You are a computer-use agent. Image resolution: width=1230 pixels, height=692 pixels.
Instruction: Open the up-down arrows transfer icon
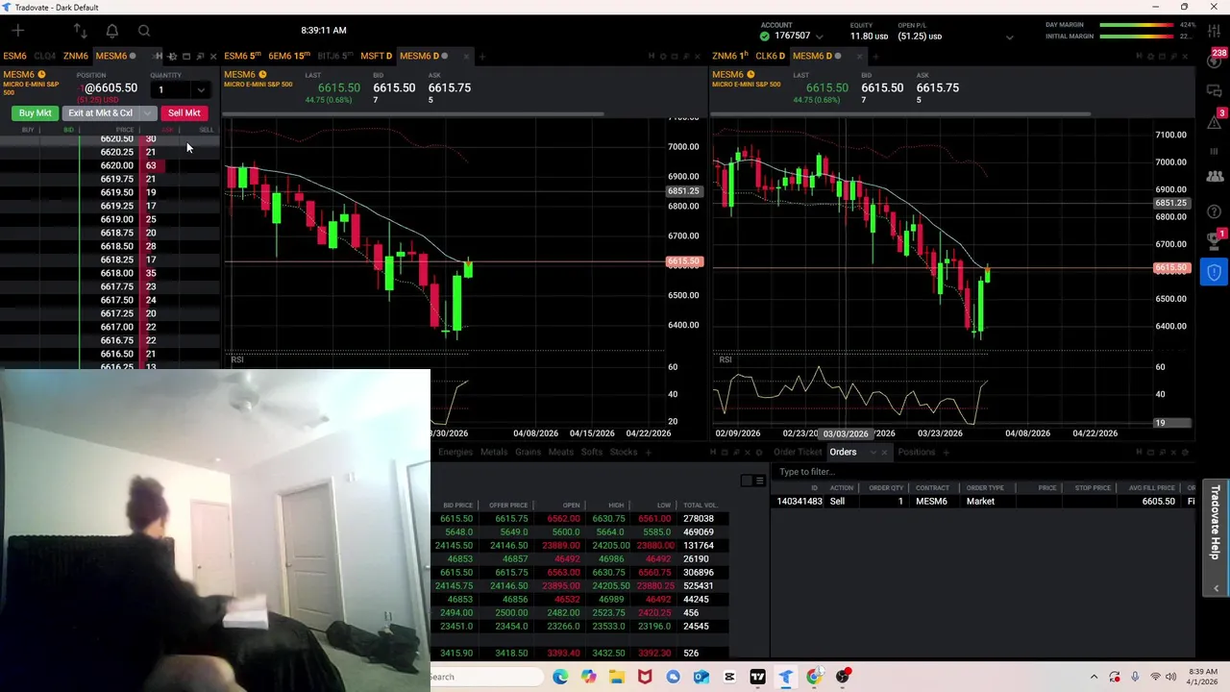click(80, 31)
